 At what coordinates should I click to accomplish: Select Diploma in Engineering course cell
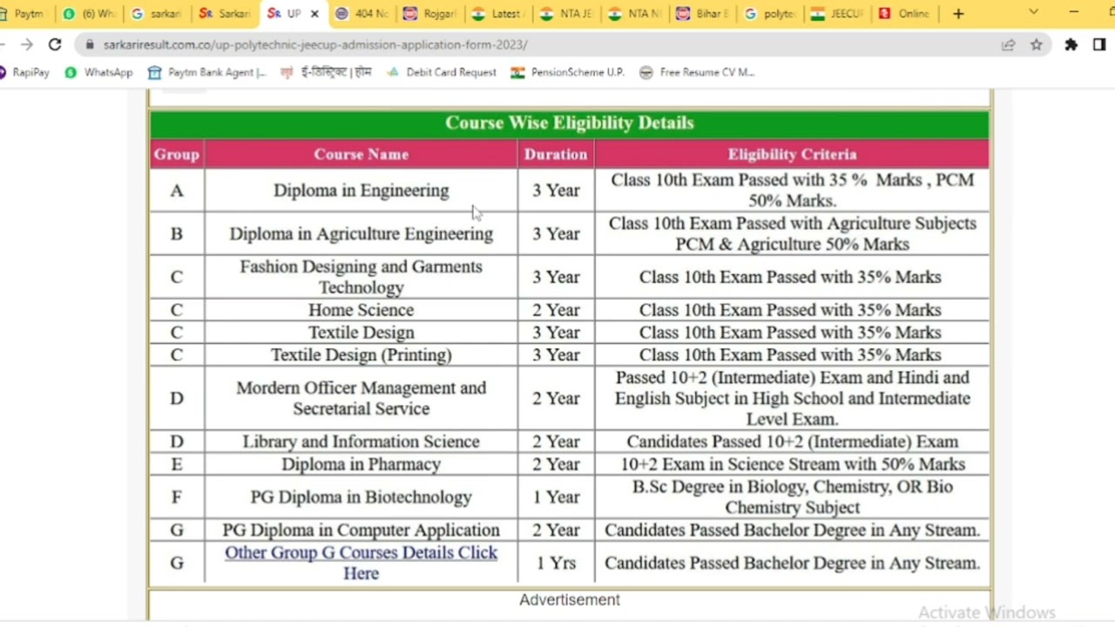pos(361,190)
